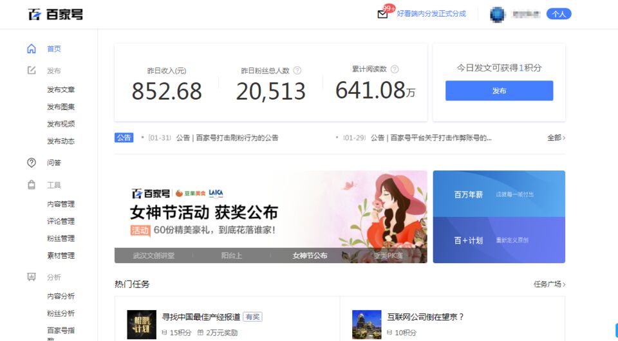The width and height of the screenshot is (618, 341).
Task: Click the blurred username in header
Action: [525, 14]
